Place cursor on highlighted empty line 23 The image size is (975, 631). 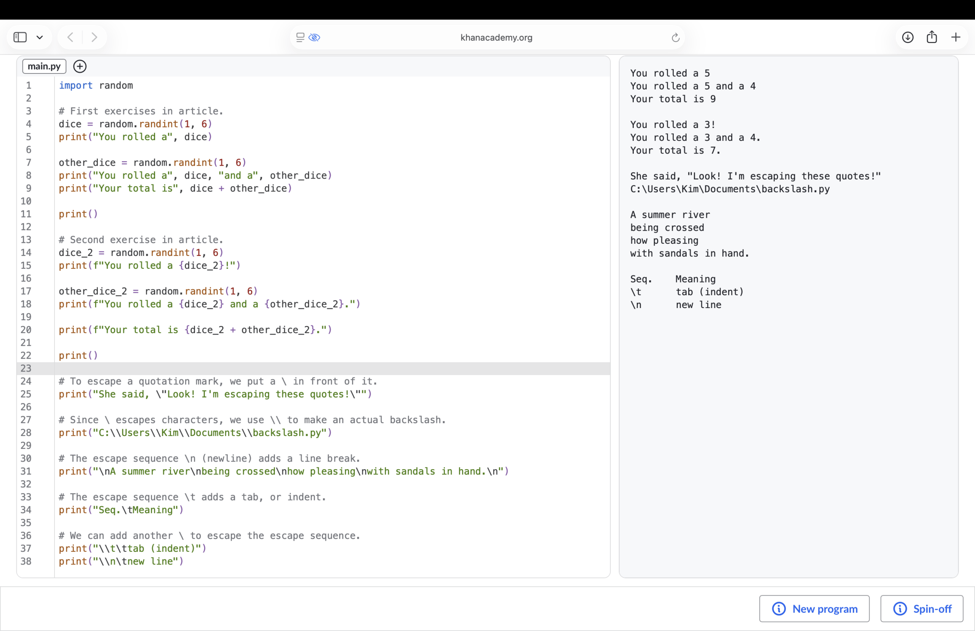[332, 368]
